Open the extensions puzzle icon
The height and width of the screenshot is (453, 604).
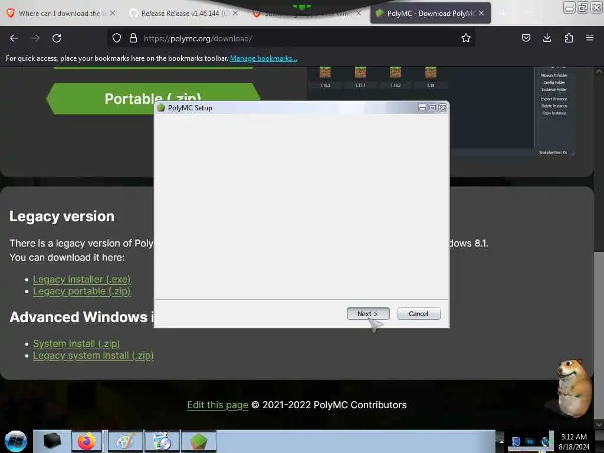point(569,38)
